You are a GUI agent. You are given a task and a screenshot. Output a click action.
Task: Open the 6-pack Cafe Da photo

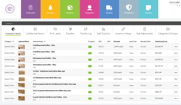(x=22, y=98)
